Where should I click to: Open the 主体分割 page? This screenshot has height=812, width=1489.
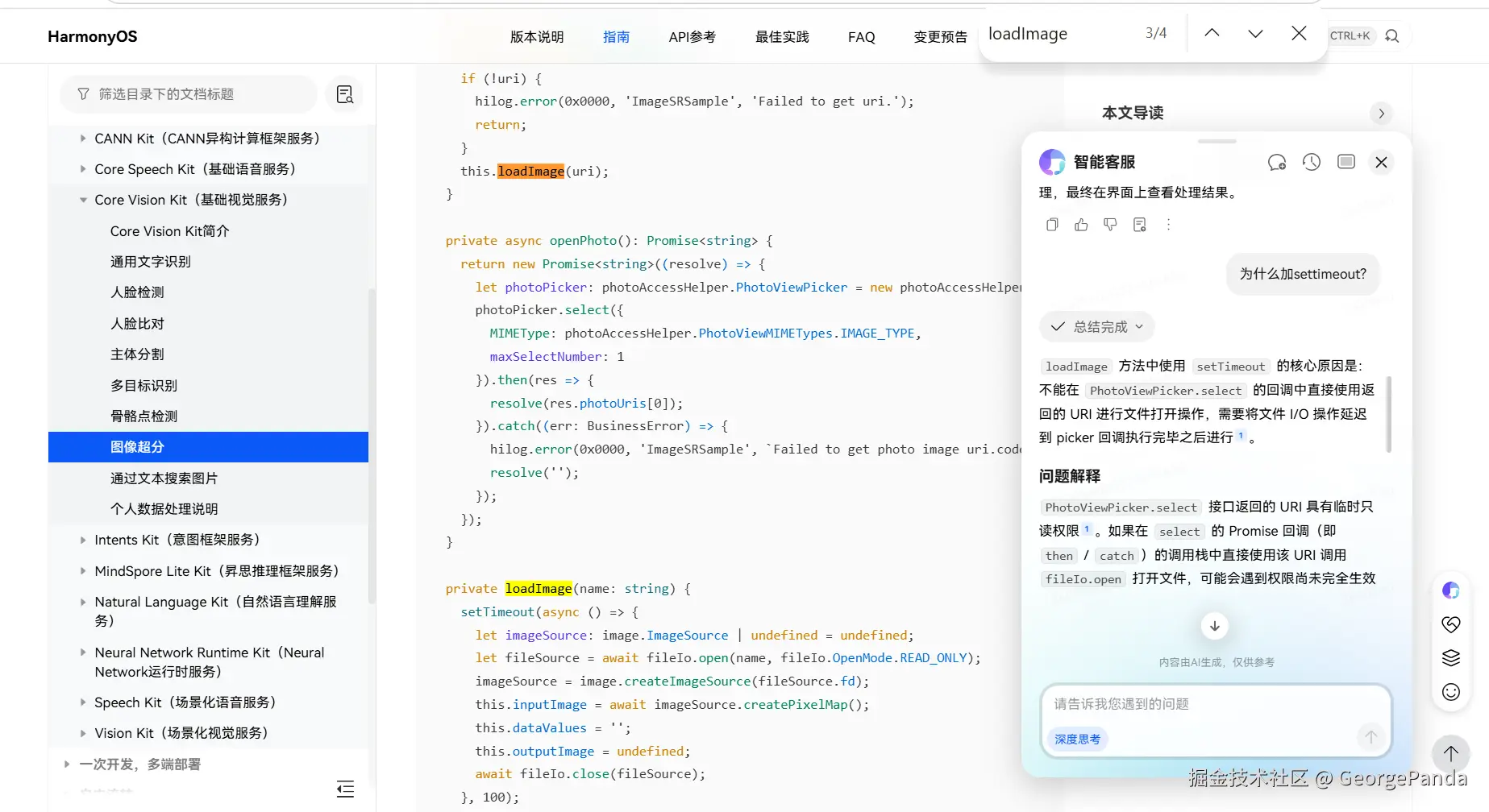point(137,354)
